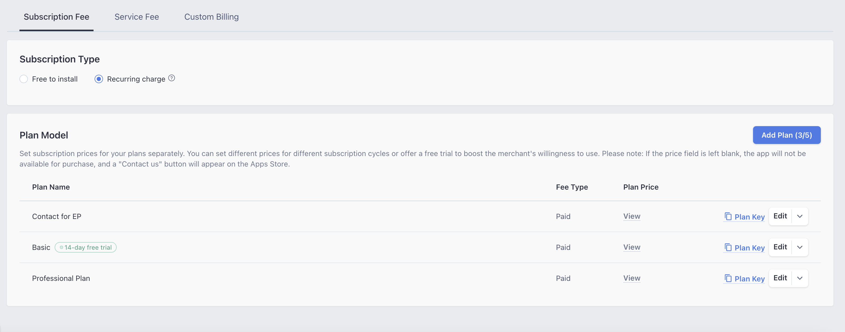View the Contact for EP plan price
845x332 pixels.
click(631, 216)
